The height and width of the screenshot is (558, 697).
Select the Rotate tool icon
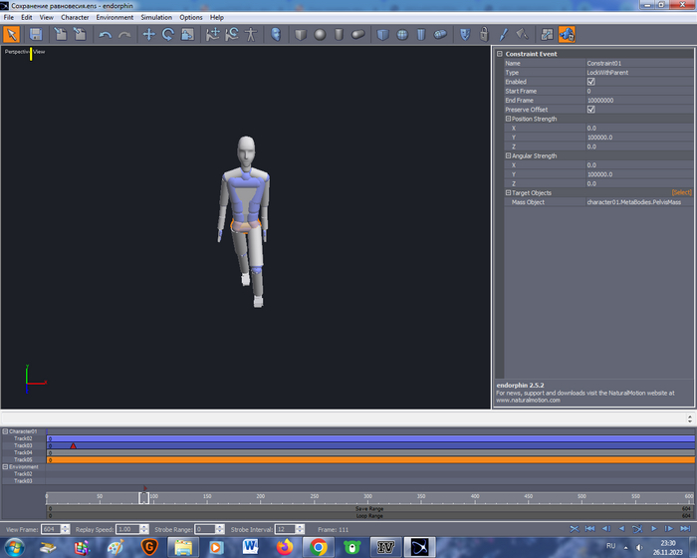[x=168, y=35]
